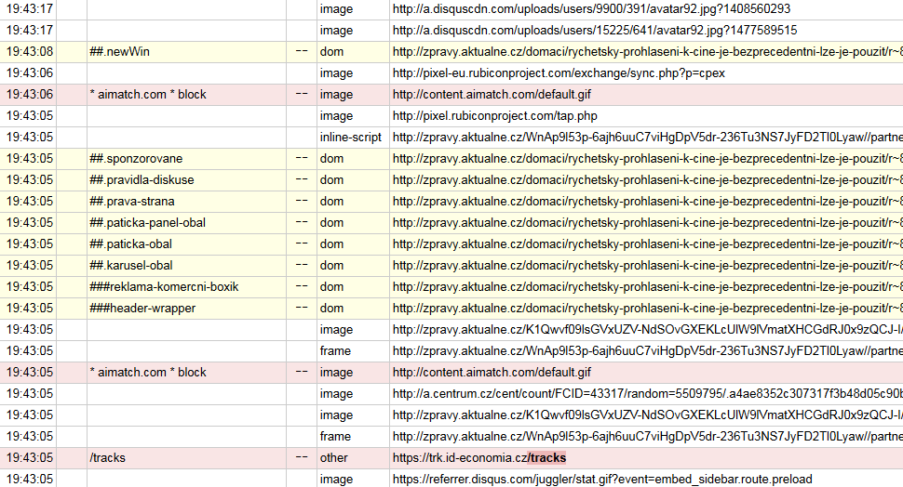Click the ##.newWin filter cell
This screenshot has height=487, width=903.
click(119, 51)
